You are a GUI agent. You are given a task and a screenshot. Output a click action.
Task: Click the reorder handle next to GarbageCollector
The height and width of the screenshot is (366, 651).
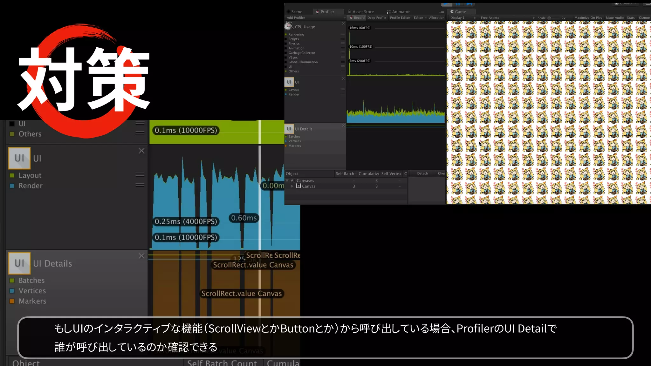pyautogui.click(x=343, y=53)
